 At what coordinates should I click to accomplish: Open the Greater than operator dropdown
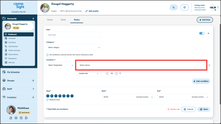click(88, 73)
